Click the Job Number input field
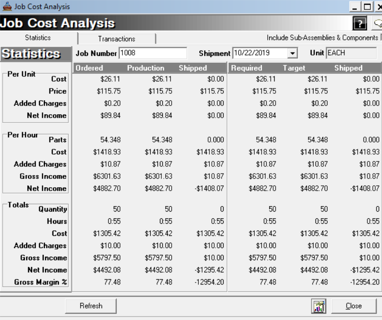382x320 pixels. coord(153,53)
